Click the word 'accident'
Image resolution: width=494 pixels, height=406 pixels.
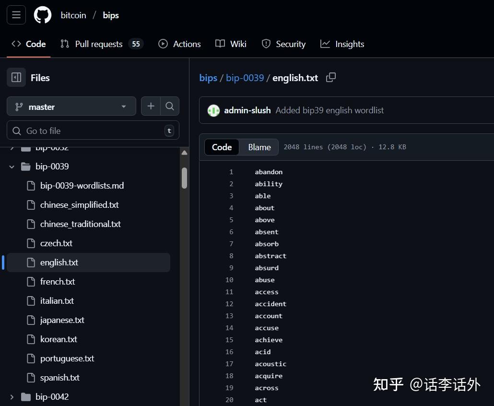coord(271,304)
